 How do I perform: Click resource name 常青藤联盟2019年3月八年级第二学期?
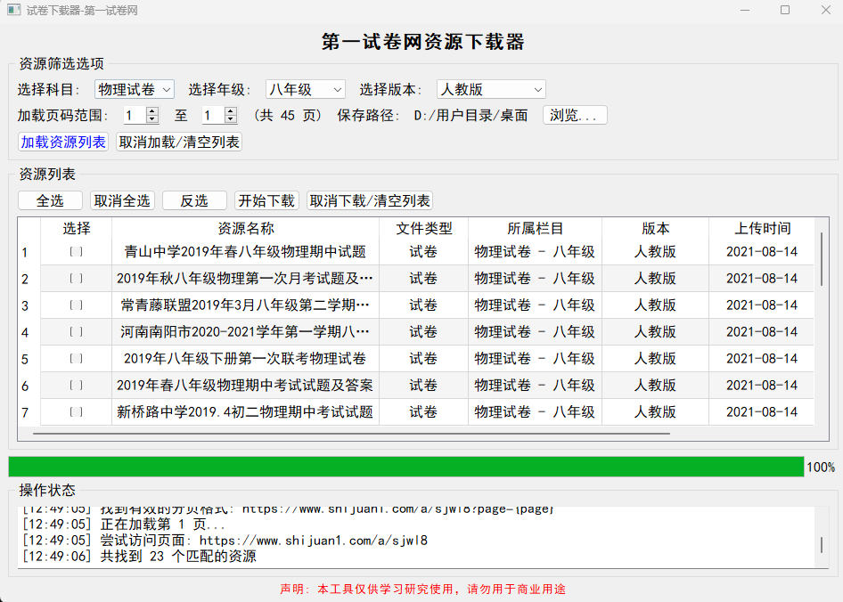tap(245, 305)
